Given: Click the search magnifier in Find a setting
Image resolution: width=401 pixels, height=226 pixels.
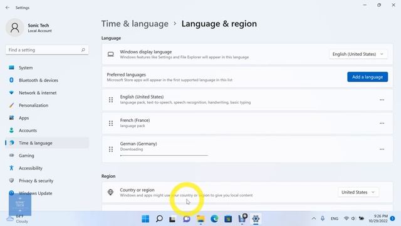Looking at the screenshot, I should click(x=83, y=50).
